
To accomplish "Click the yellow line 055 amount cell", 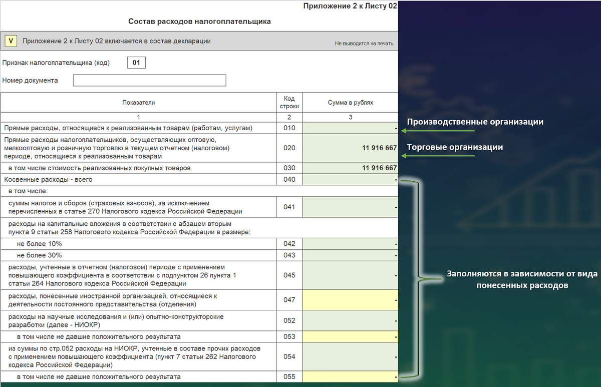I will pos(350,376).
